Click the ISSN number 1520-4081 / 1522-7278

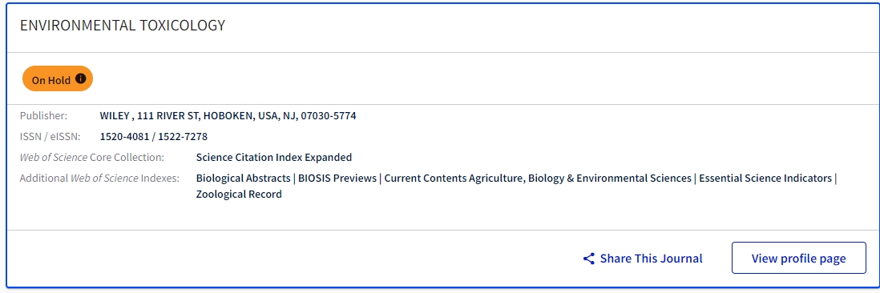(154, 136)
